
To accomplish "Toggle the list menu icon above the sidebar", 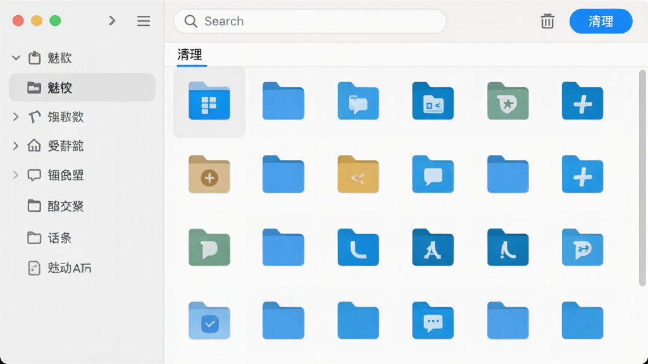I will coord(144,21).
